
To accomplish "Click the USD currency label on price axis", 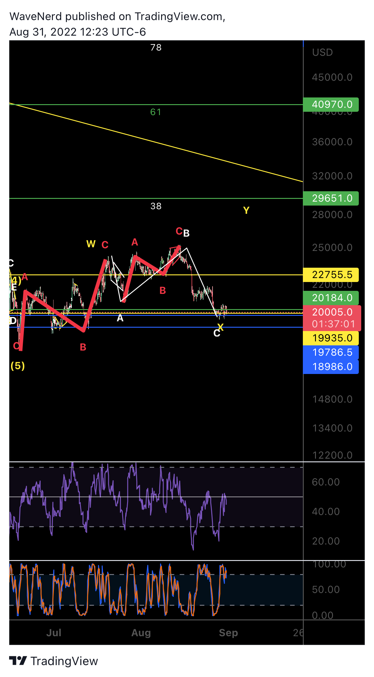I will click(x=322, y=52).
